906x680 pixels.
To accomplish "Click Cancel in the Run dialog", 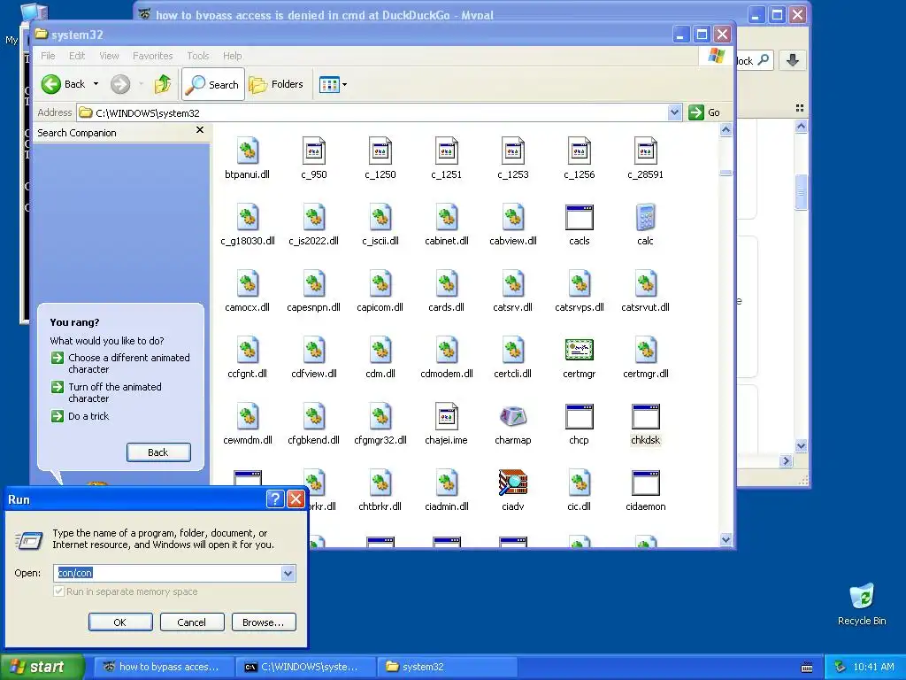I will pos(192,622).
